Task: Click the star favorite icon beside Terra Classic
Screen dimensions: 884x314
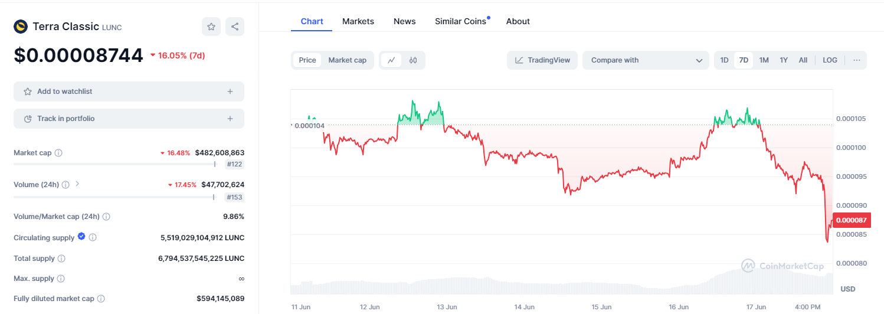Action: 211,27
